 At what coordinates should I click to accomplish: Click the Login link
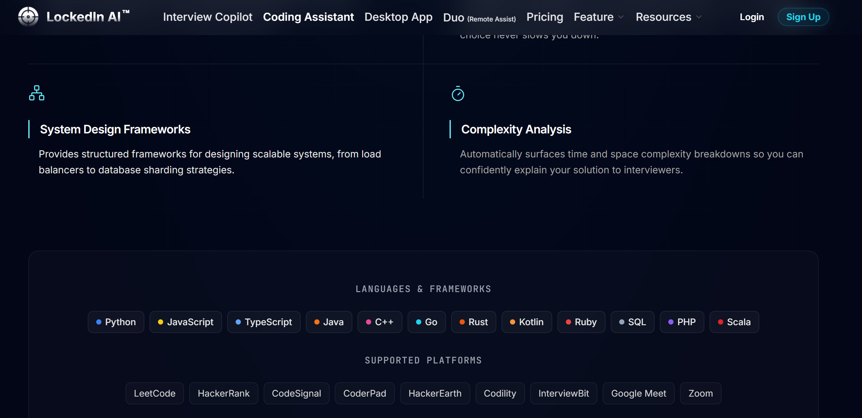pos(751,17)
